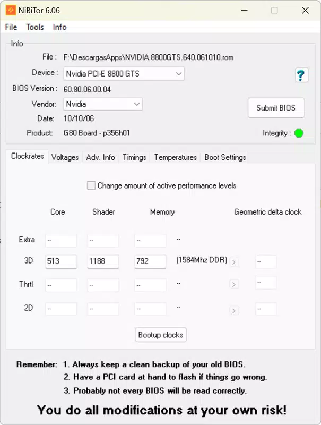Switch to the Boot Settings tab
Image resolution: width=321 pixels, height=425 pixels.
coord(225,157)
